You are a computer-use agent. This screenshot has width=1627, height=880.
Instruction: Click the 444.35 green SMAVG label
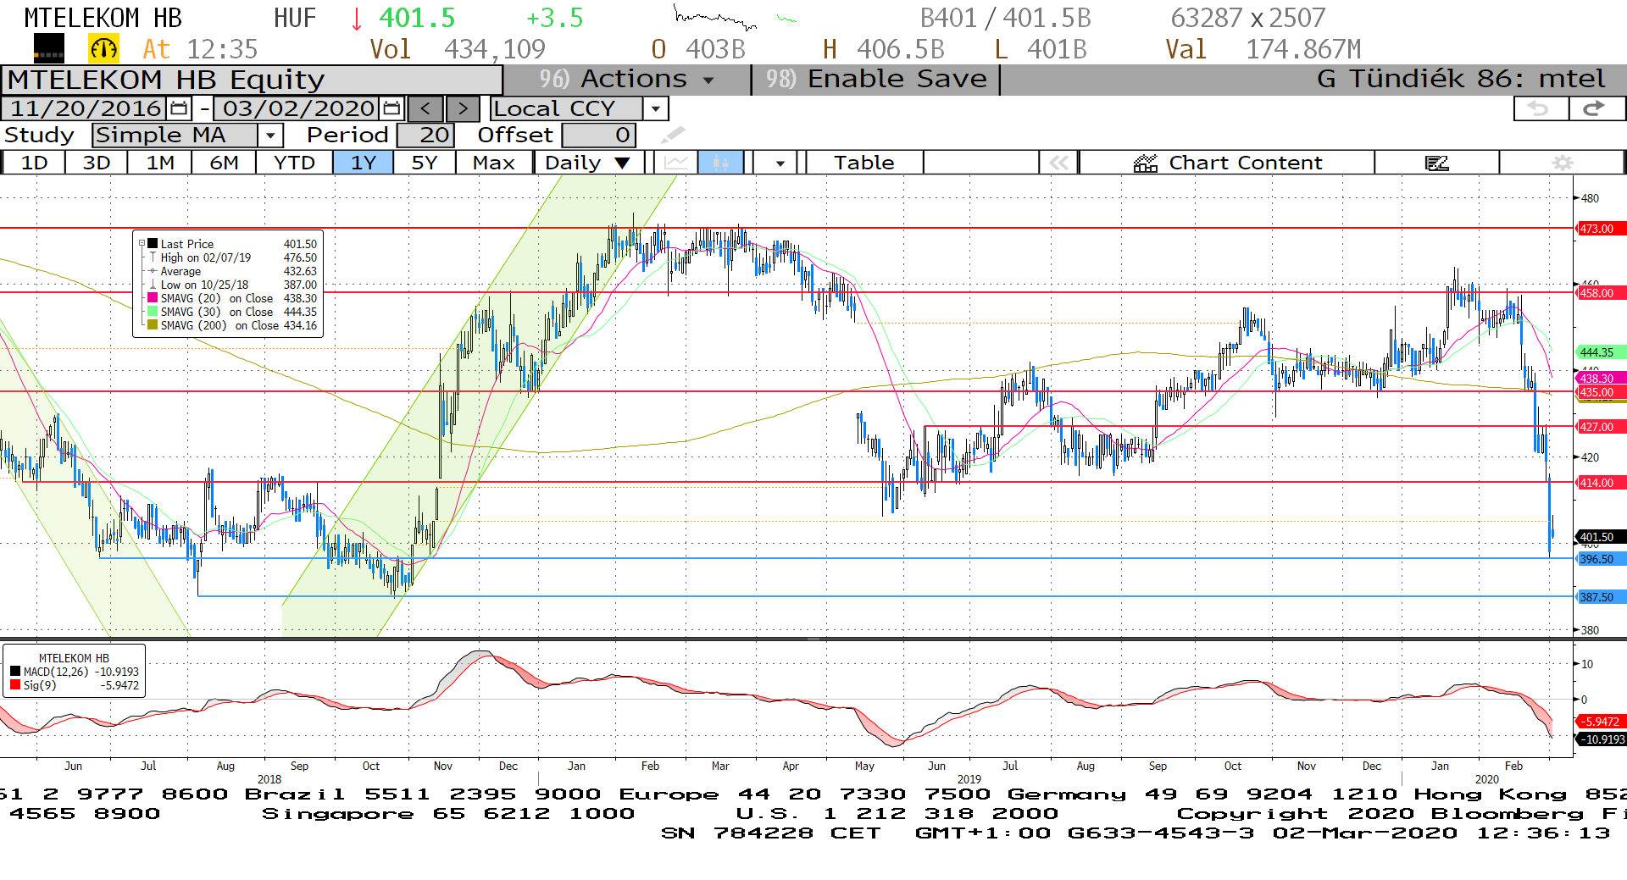point(1600,352)
